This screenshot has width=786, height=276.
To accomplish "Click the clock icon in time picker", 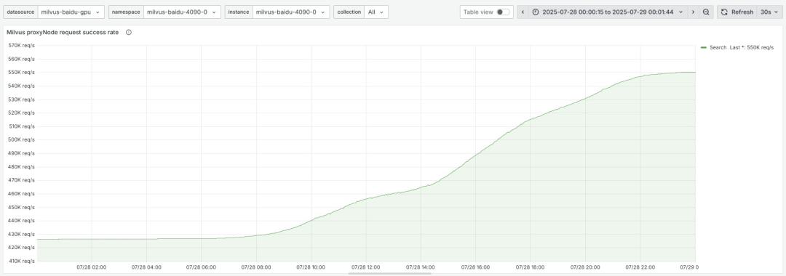I will click(x=536, y=12).
